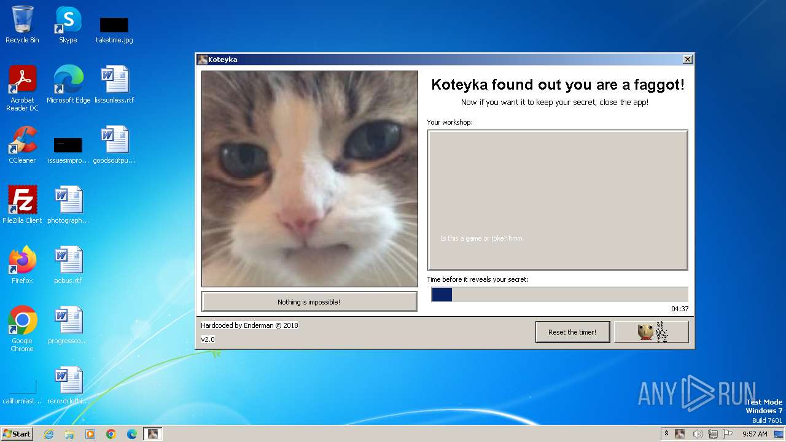Open Microsoft Edge desktop shortcut
The height and width of the screenshot is (442, 786).
point(68,85)
